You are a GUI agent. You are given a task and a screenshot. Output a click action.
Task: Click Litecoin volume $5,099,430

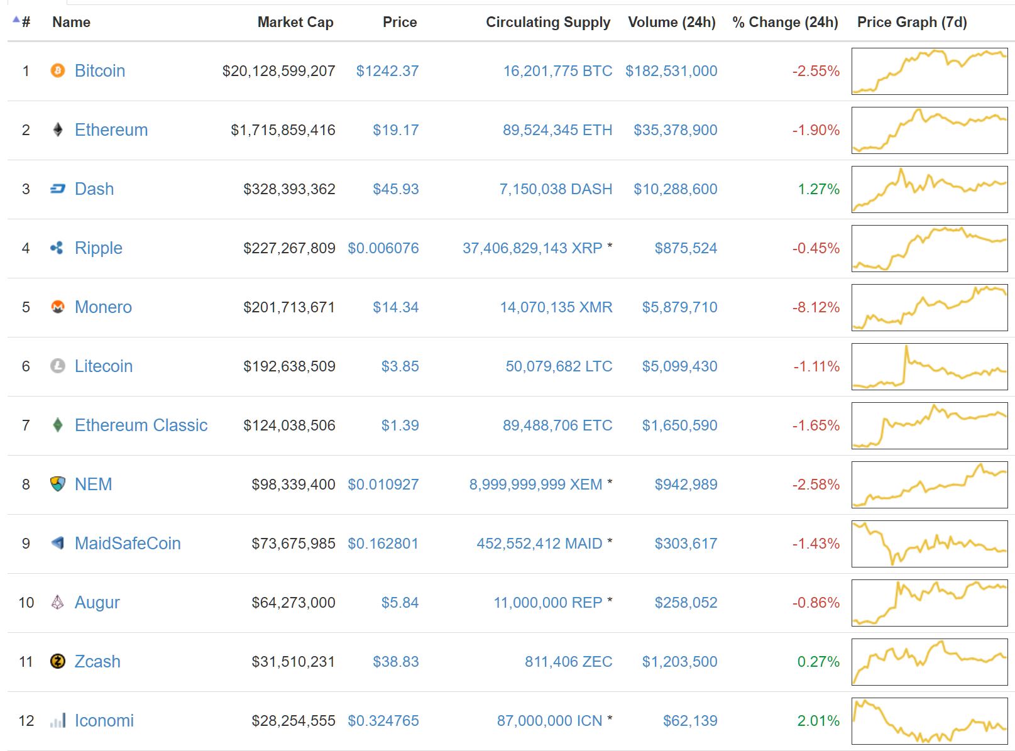[679, 366]
